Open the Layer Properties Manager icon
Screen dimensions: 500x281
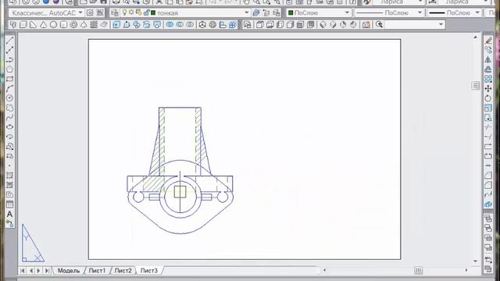pos(115,12)
